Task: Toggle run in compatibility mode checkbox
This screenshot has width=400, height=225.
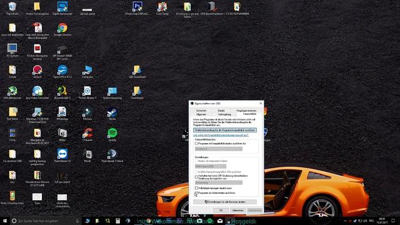Action: tap(196, 143)
